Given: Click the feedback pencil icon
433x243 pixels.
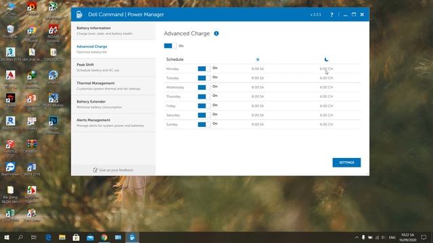Looking at the screenshot, I should coord(95,170).
